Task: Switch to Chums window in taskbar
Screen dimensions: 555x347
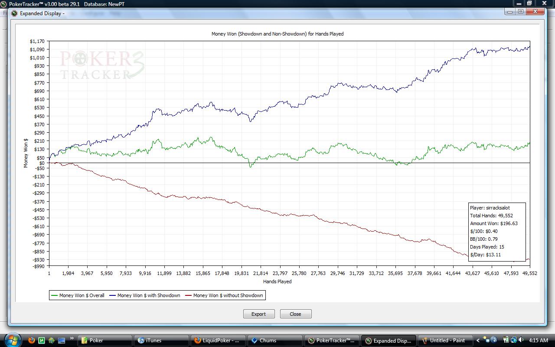Action: (x=274, y=340)
